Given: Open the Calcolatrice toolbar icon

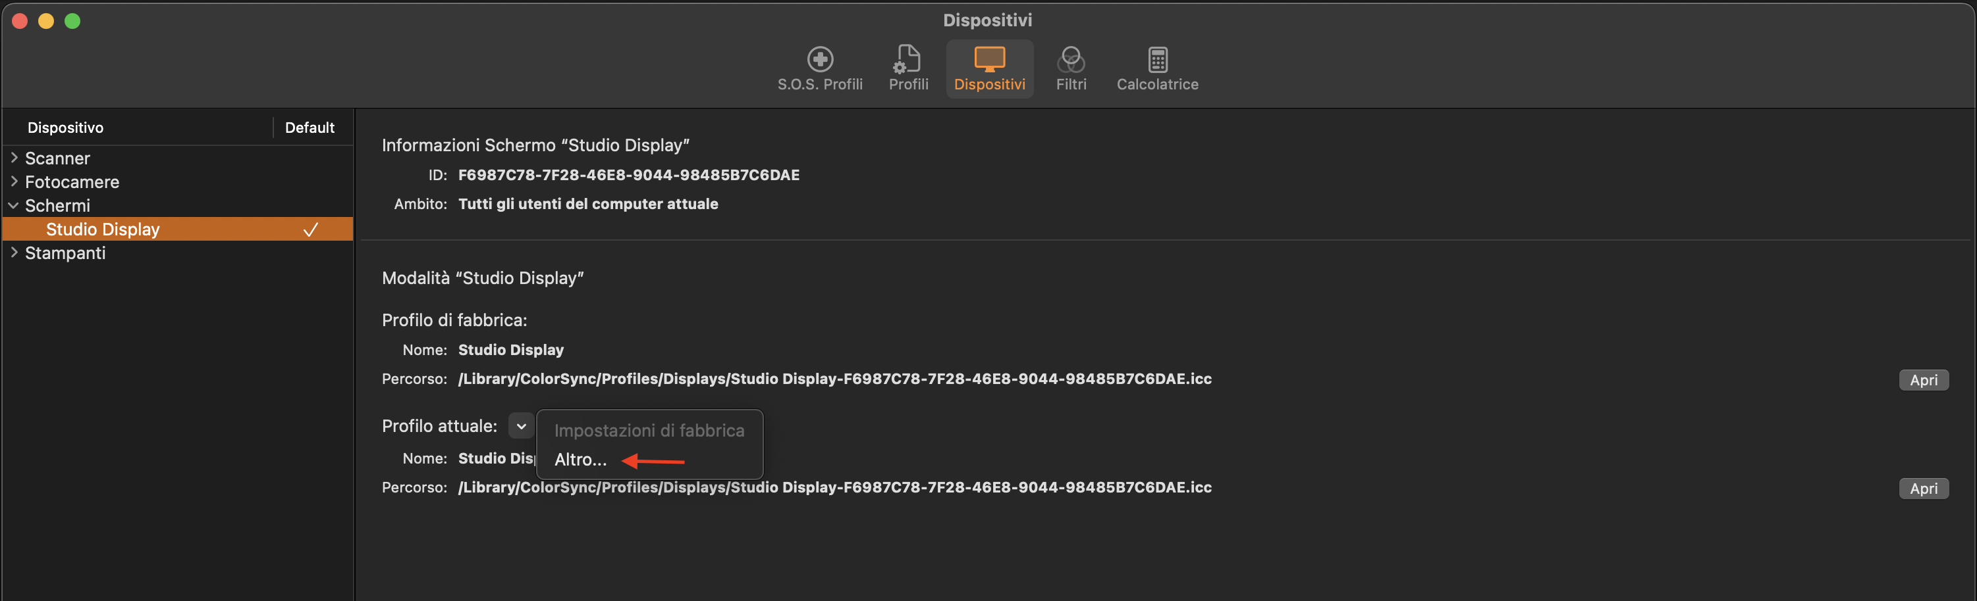Looking at the screenshot, I should [1156, 69].
